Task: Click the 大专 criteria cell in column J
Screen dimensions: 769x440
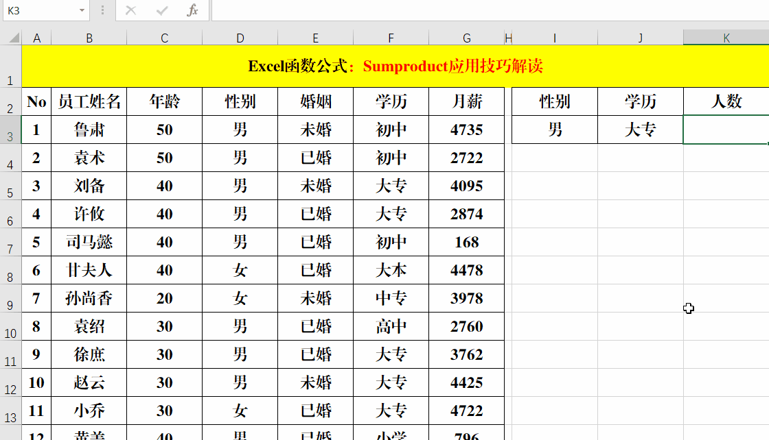Action: (x=641, y=130)
